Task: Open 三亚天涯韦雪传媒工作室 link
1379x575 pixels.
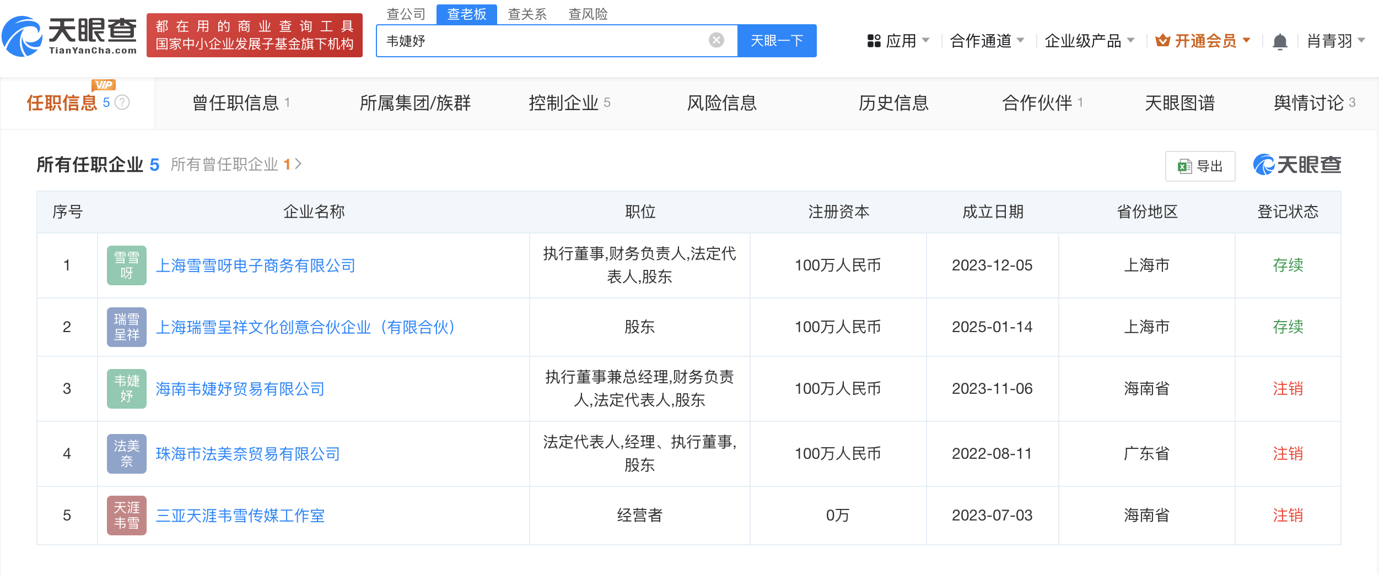Action: pos(240,516)
